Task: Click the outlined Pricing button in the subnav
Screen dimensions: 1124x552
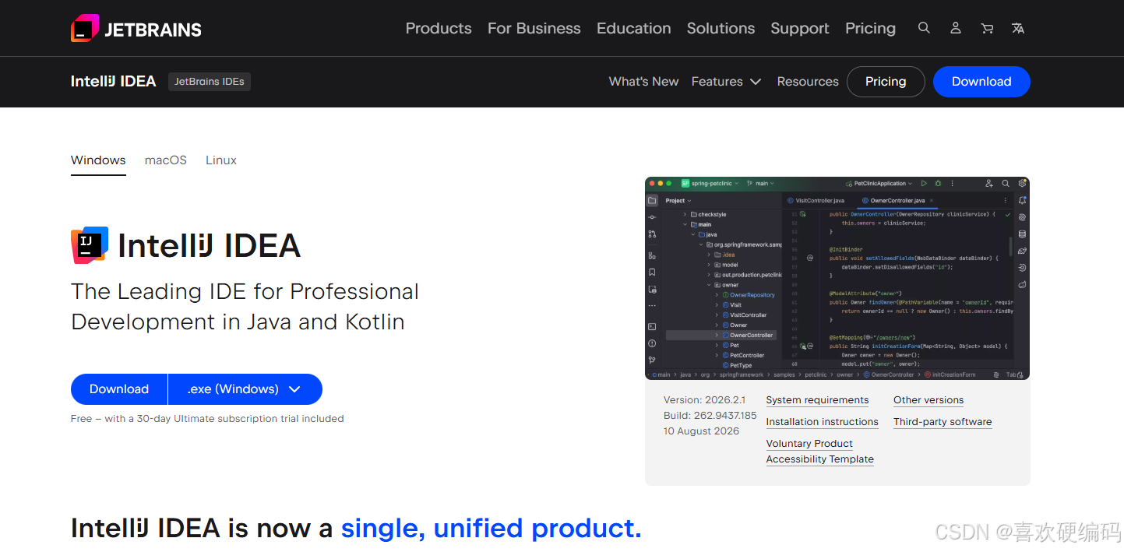Action: 886,82
